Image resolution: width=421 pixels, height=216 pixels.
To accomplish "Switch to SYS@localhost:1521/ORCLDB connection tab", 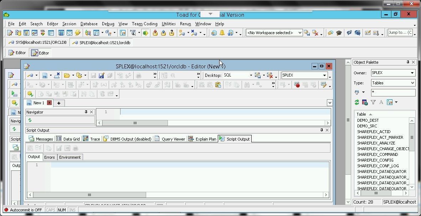I will [x=37, y=42].
